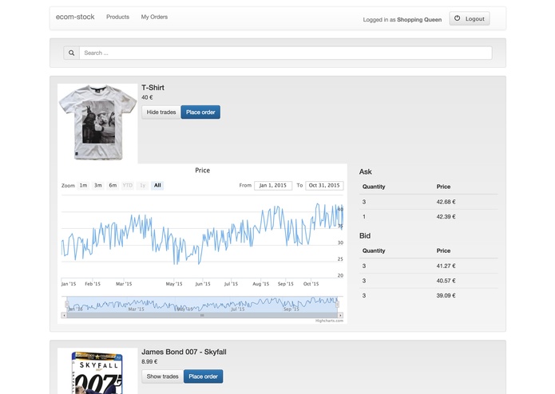Grab the navigator right range handle
This screenshot has width=555, height=394.
337,304
